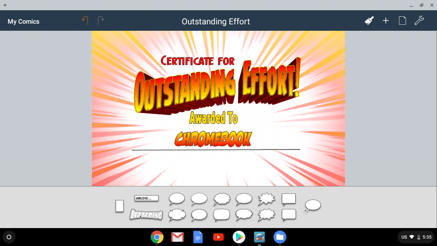Choose the dashed-outline whisper balloon

[199, 199]
